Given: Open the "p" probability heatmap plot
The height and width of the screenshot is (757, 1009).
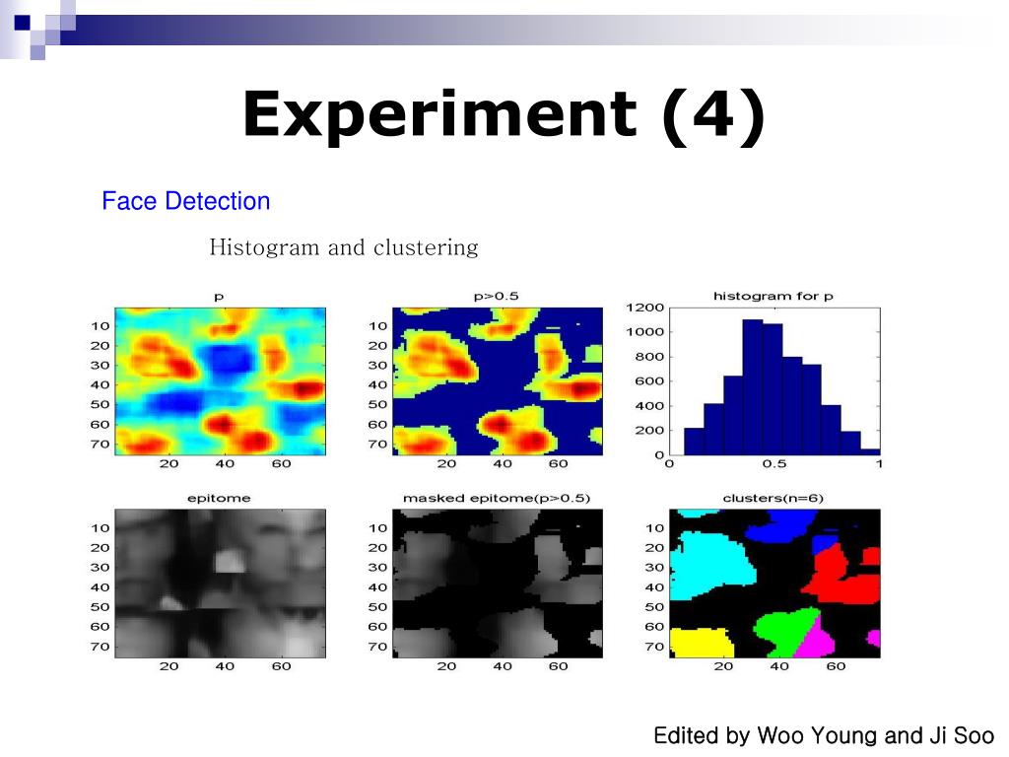Looking at the screenshot, I should click(x=220, y=381).
